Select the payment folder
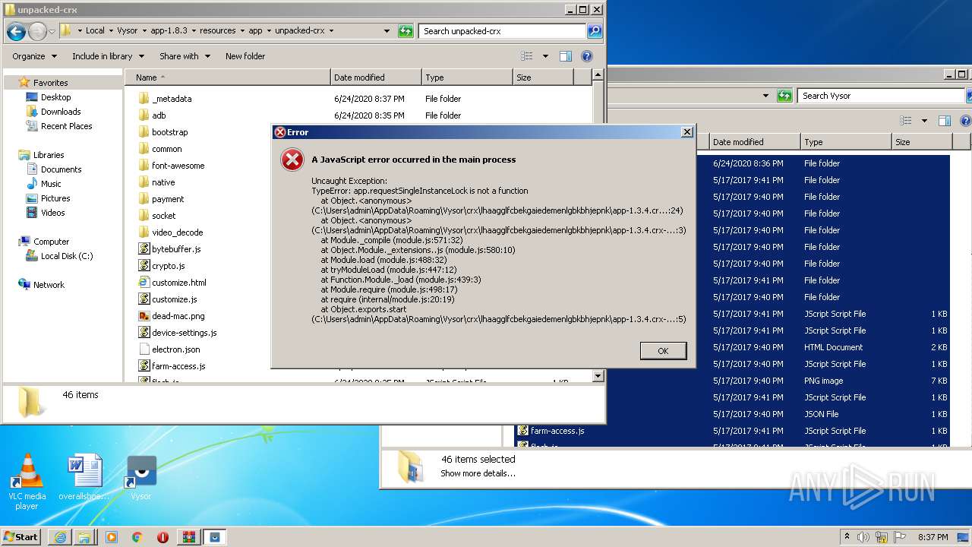 [x=168, y=199]
